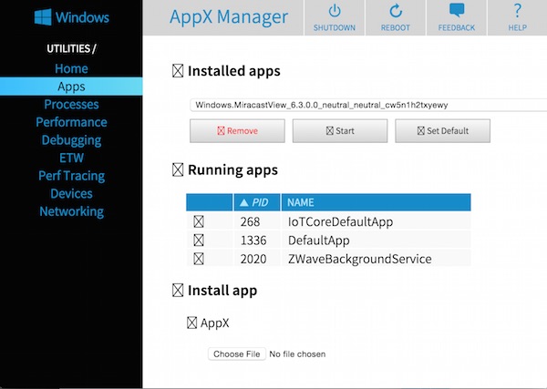Click the UTILITIES / breadcrumb
Screen dimensions: 547x389
71,48
